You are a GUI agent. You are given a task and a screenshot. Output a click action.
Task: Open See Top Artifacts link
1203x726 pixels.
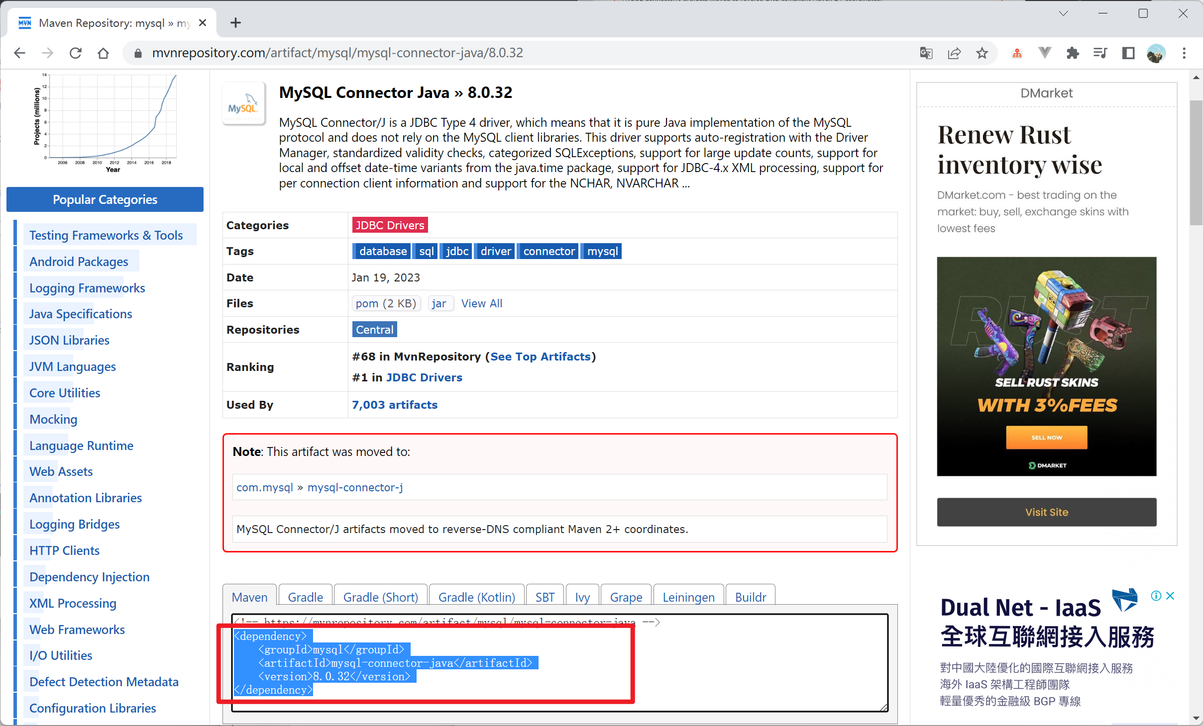541,357
